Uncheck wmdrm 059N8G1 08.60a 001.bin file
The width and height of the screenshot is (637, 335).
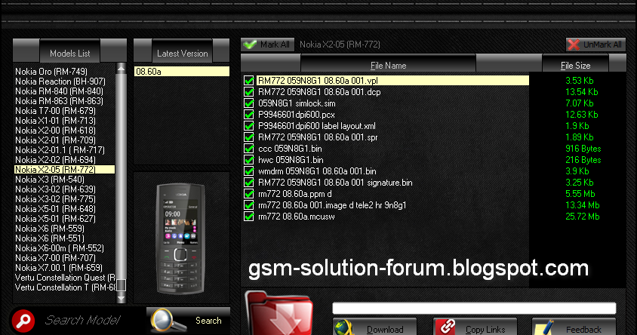(x=248, y=171)
